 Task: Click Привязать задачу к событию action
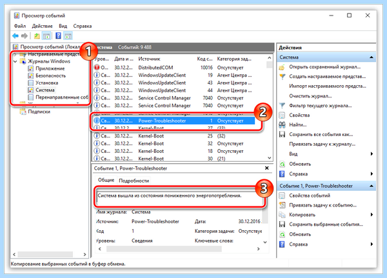(323, 205)
